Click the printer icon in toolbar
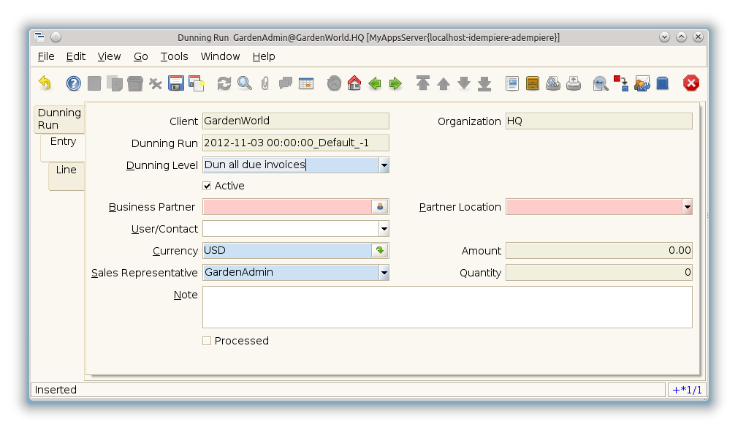This screenshot has height=430, width=738. point(574,83)
